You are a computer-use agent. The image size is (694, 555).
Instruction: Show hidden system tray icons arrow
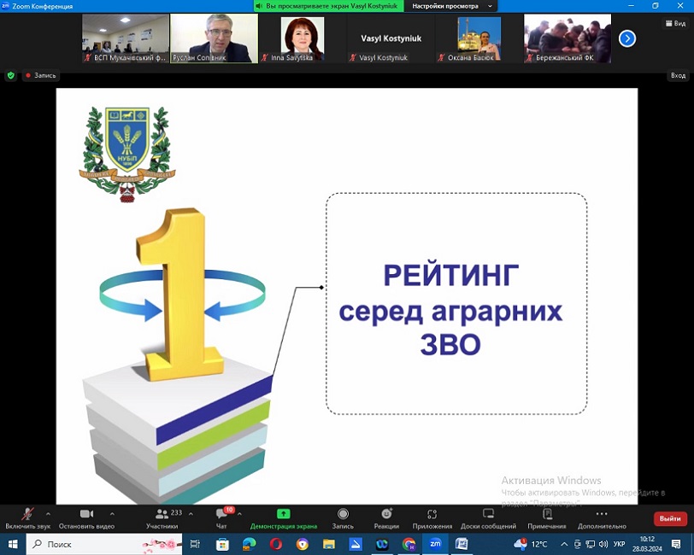[x=564, y=544]
